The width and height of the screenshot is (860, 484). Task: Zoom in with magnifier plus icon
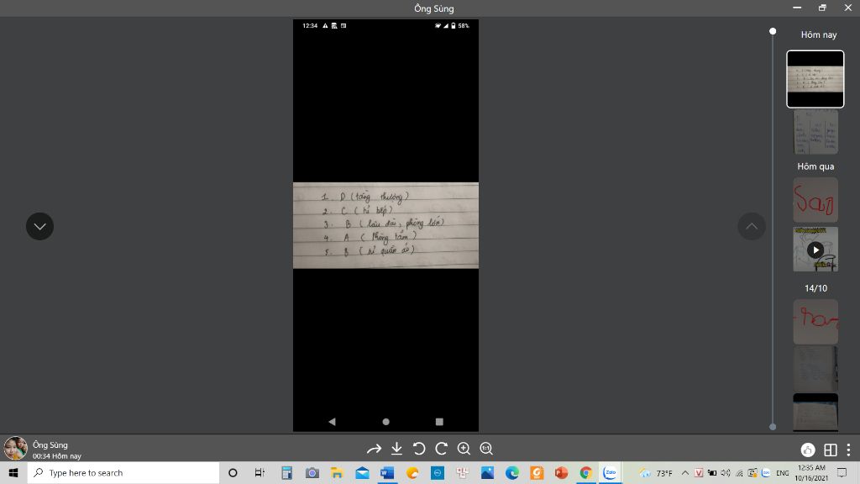point(464,449)
